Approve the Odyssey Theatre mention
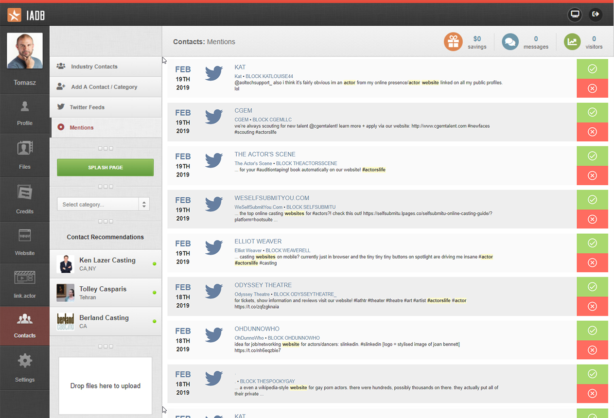This screenshot has width=614, height=418. point(592,287)
